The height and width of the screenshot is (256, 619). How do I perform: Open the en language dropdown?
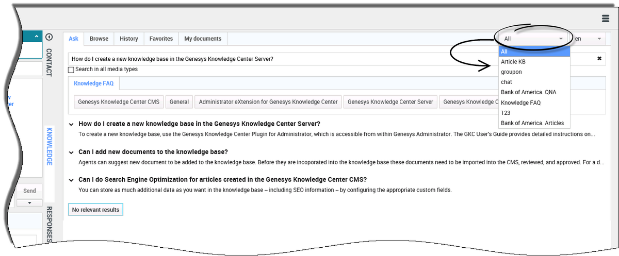(x=588, y=39)
